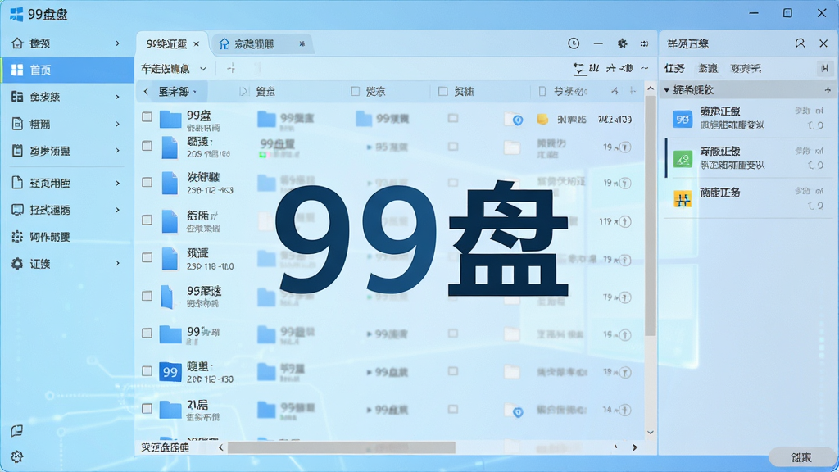
Task: Click the vertical scrollbar thumb of the file list
Action: [x=650, y=216]
